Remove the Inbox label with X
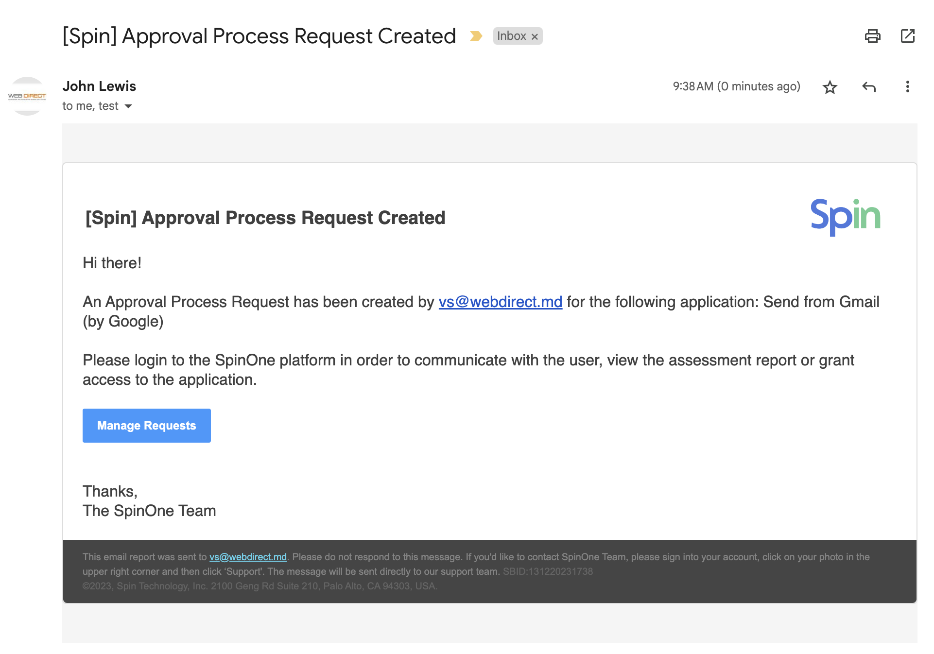 click(535, 36)
